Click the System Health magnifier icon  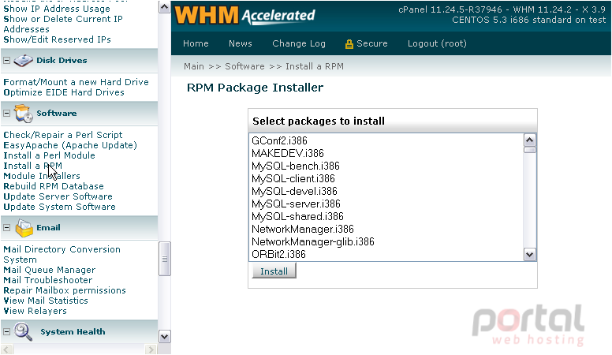pos(23,332)
